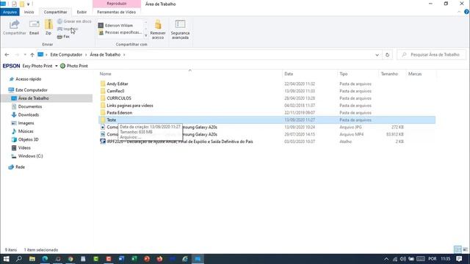
Task: Click the Photo Print button
Action: pos(74,66)
